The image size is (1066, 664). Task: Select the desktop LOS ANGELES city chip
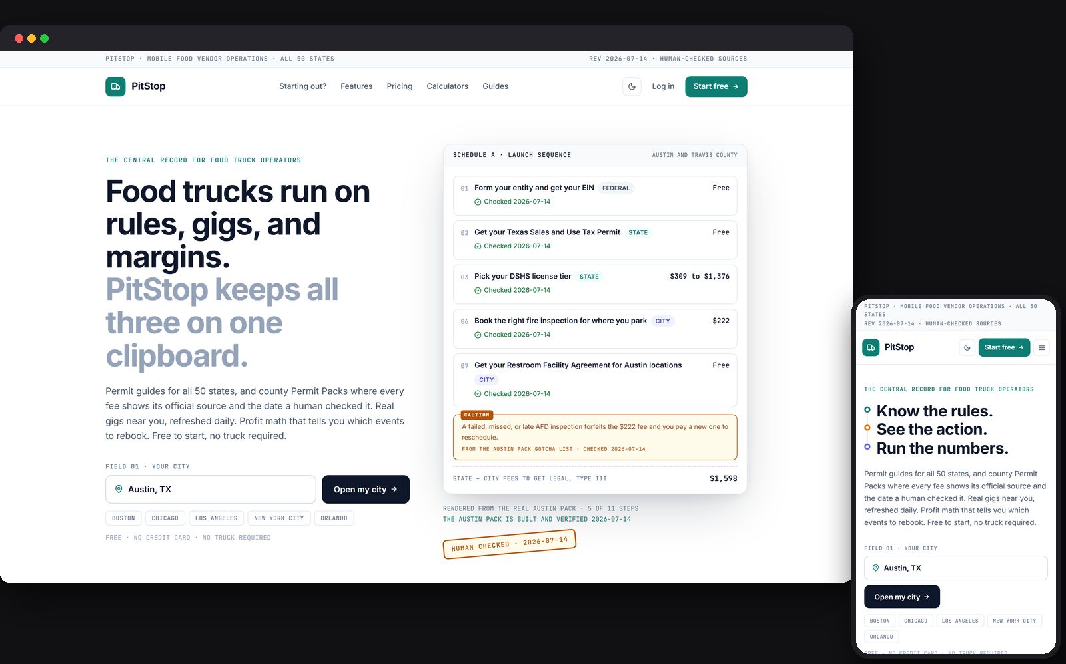pyautogui.click(x=216, y=518)
